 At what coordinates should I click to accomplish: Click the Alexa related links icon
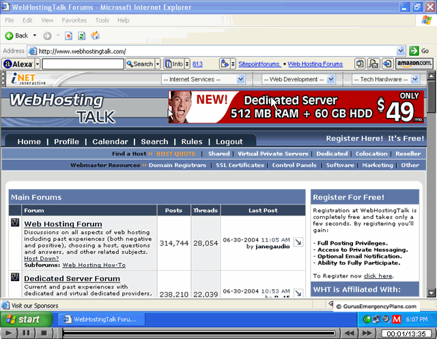pyautogui.click(x=225, y=64)
